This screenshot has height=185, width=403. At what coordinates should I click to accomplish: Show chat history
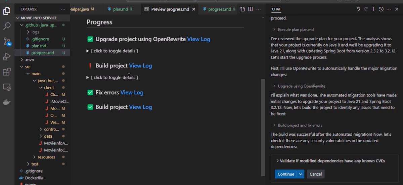click(x=381, y=9)
